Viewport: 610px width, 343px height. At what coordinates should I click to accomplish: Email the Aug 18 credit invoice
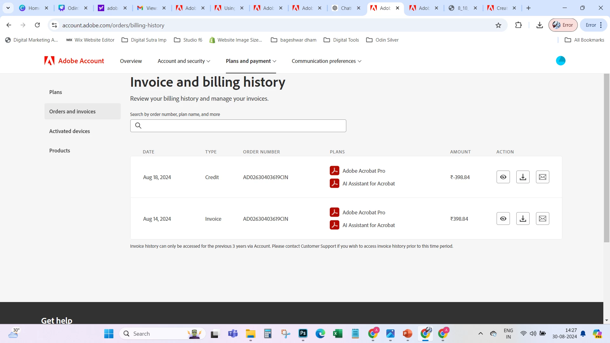pyautogui.click(x=542, y=177)
